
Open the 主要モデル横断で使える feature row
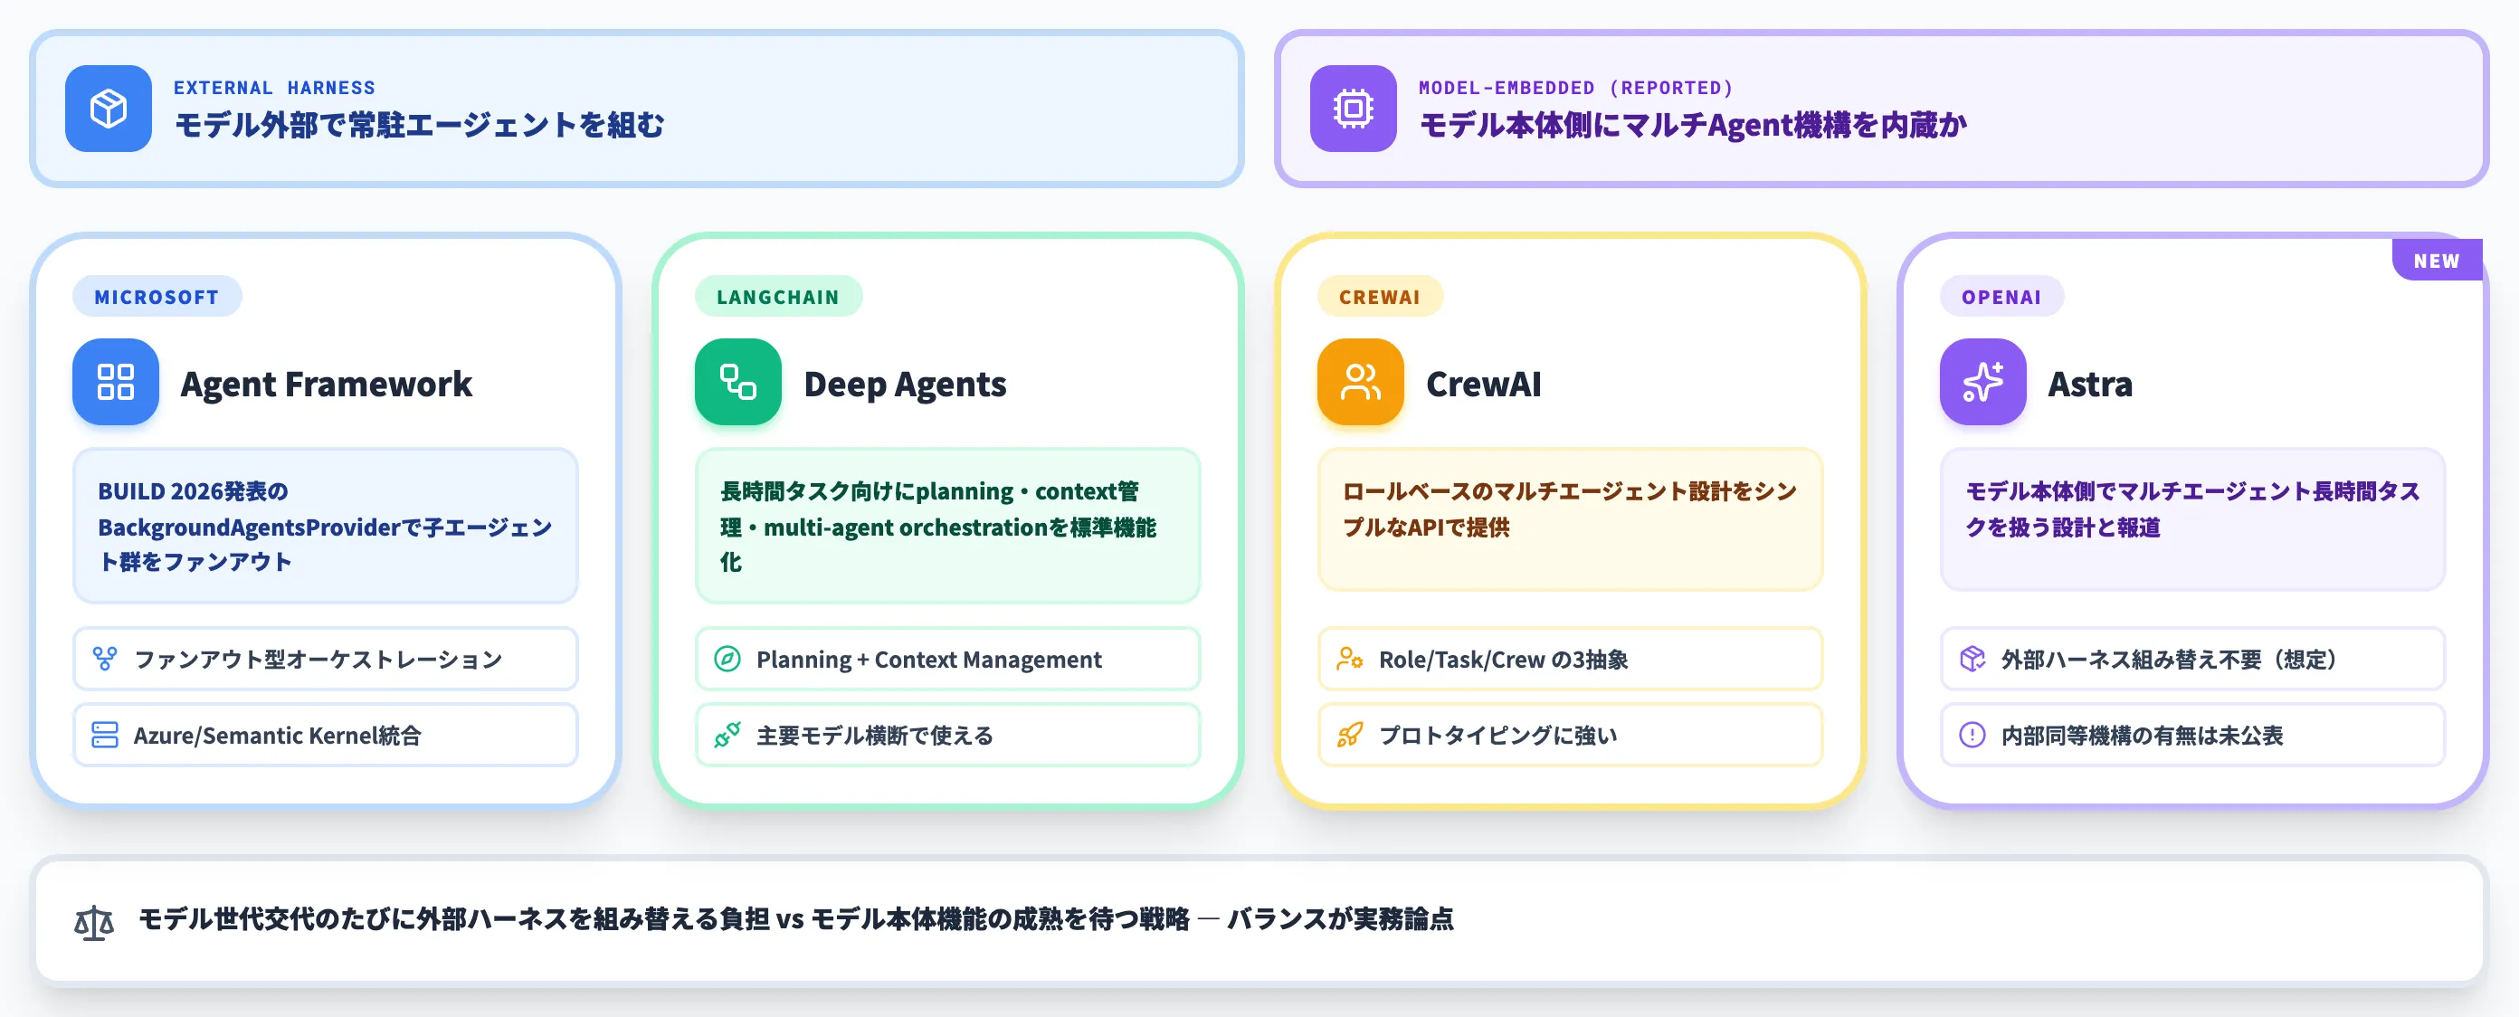point(947,736)
